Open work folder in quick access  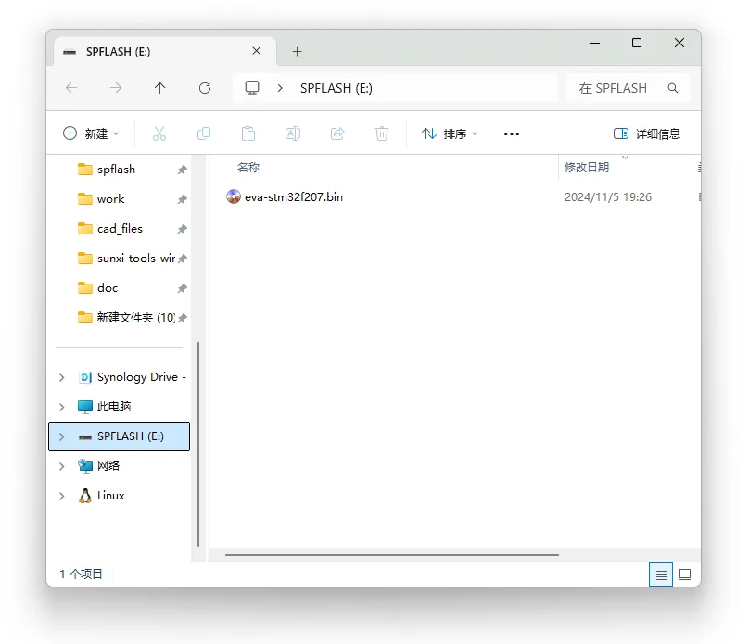[x=111, y=199]
